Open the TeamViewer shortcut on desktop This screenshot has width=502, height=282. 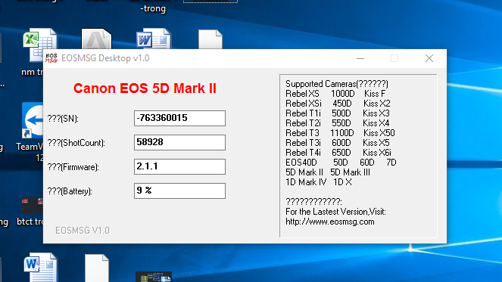33,120
